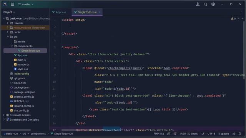Open README.md file
This screenshot has width=246, height=138.
point(19,101)
